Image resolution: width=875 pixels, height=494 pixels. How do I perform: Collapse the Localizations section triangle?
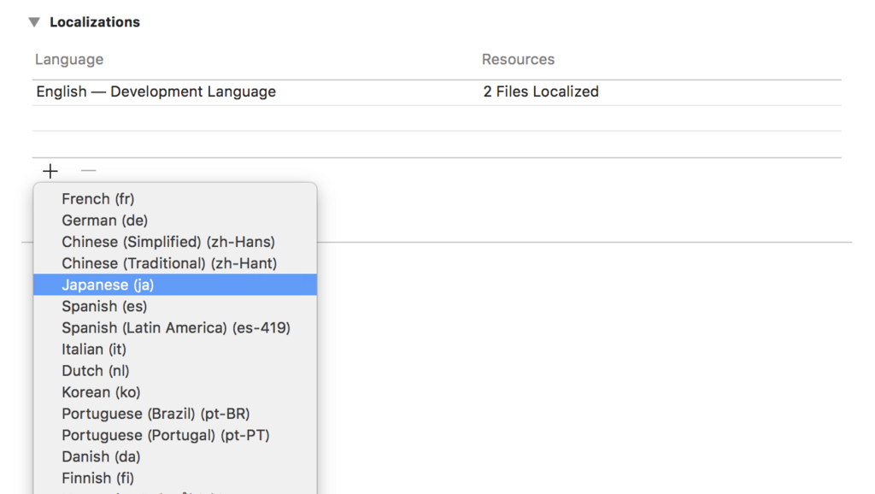(34, 22)
